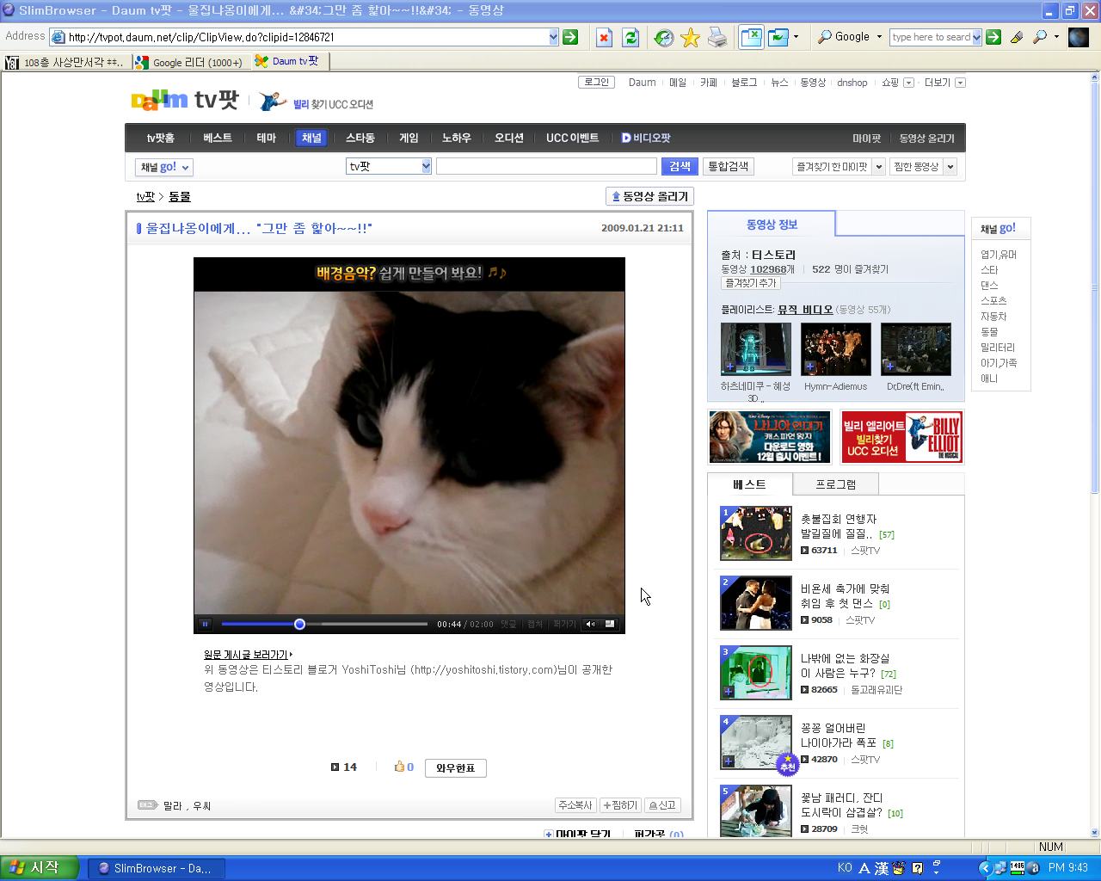Mute the video with the speaker icon
This screenshot has height=881, width=1101.
[590, 624]
